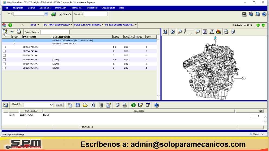Click the red X illustration toolbar icon

pyautogui.click(x=219, y=32)
